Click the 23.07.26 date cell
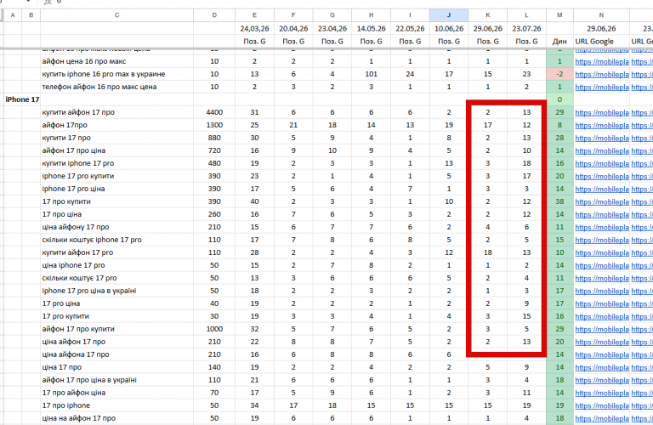 point(526,29)
